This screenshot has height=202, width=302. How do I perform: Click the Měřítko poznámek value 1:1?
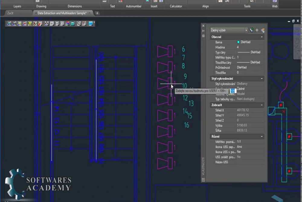point(239,142)
